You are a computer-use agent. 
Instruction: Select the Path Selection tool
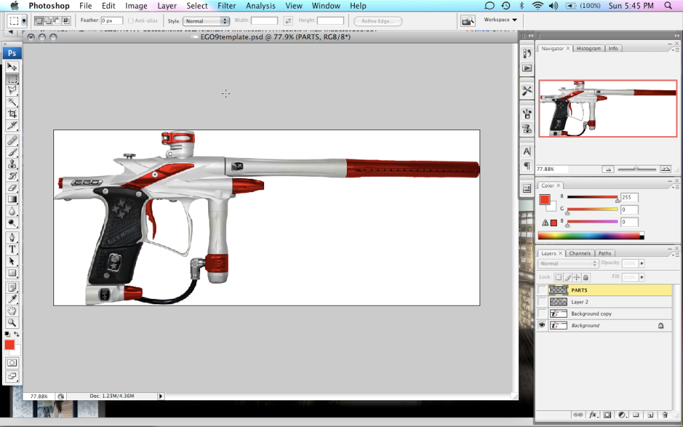[x=12, y=261]
